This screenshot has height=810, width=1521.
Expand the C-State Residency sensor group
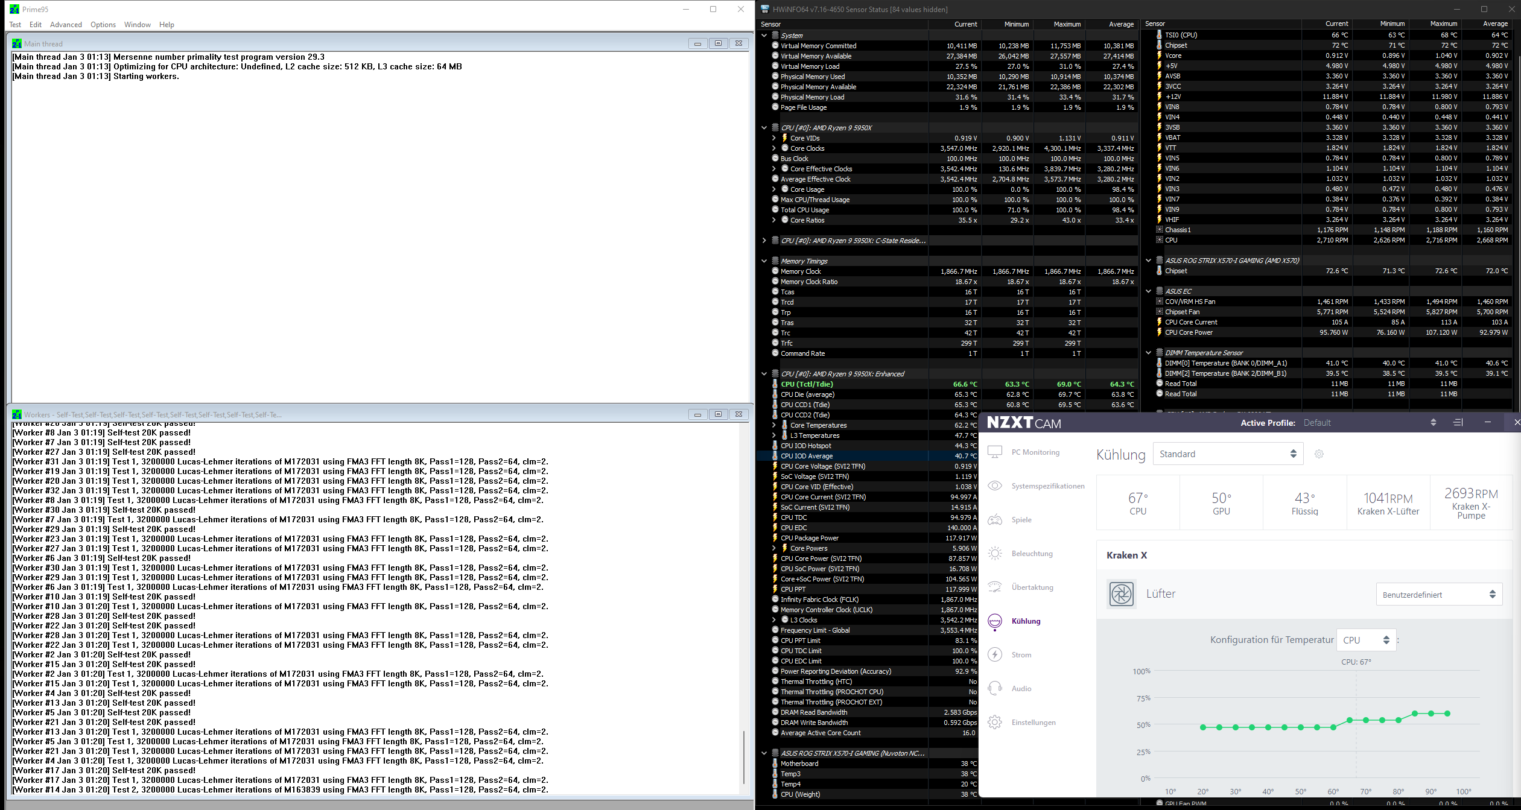[x=764, y=241]
